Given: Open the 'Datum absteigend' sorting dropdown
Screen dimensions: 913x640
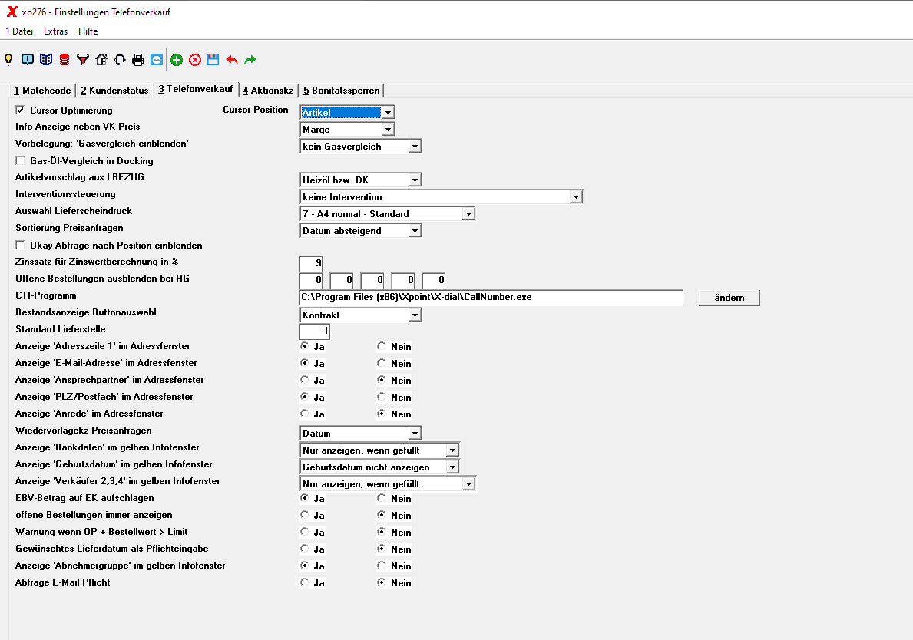Looking at the screenshot, I should coord(415,230).
